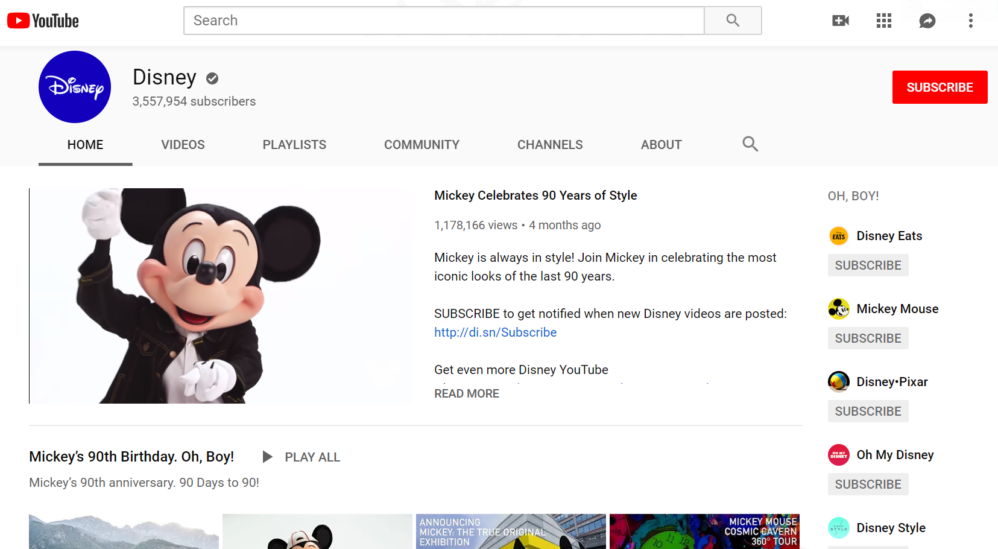Click the Disney Eats channel name

[889, 236]
